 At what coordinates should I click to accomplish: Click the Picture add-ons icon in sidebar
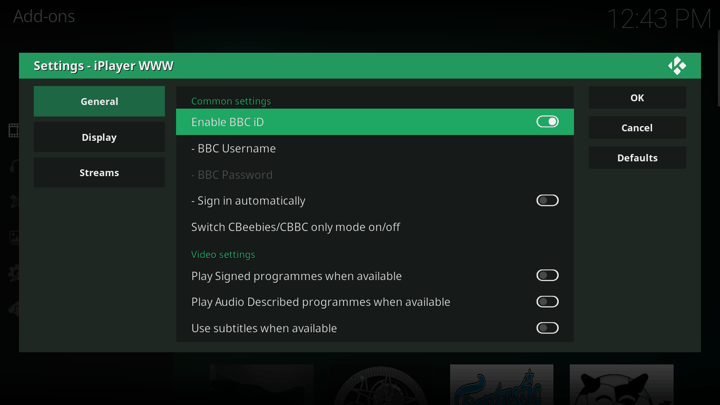pyautogui.click(x=14, y=237)
